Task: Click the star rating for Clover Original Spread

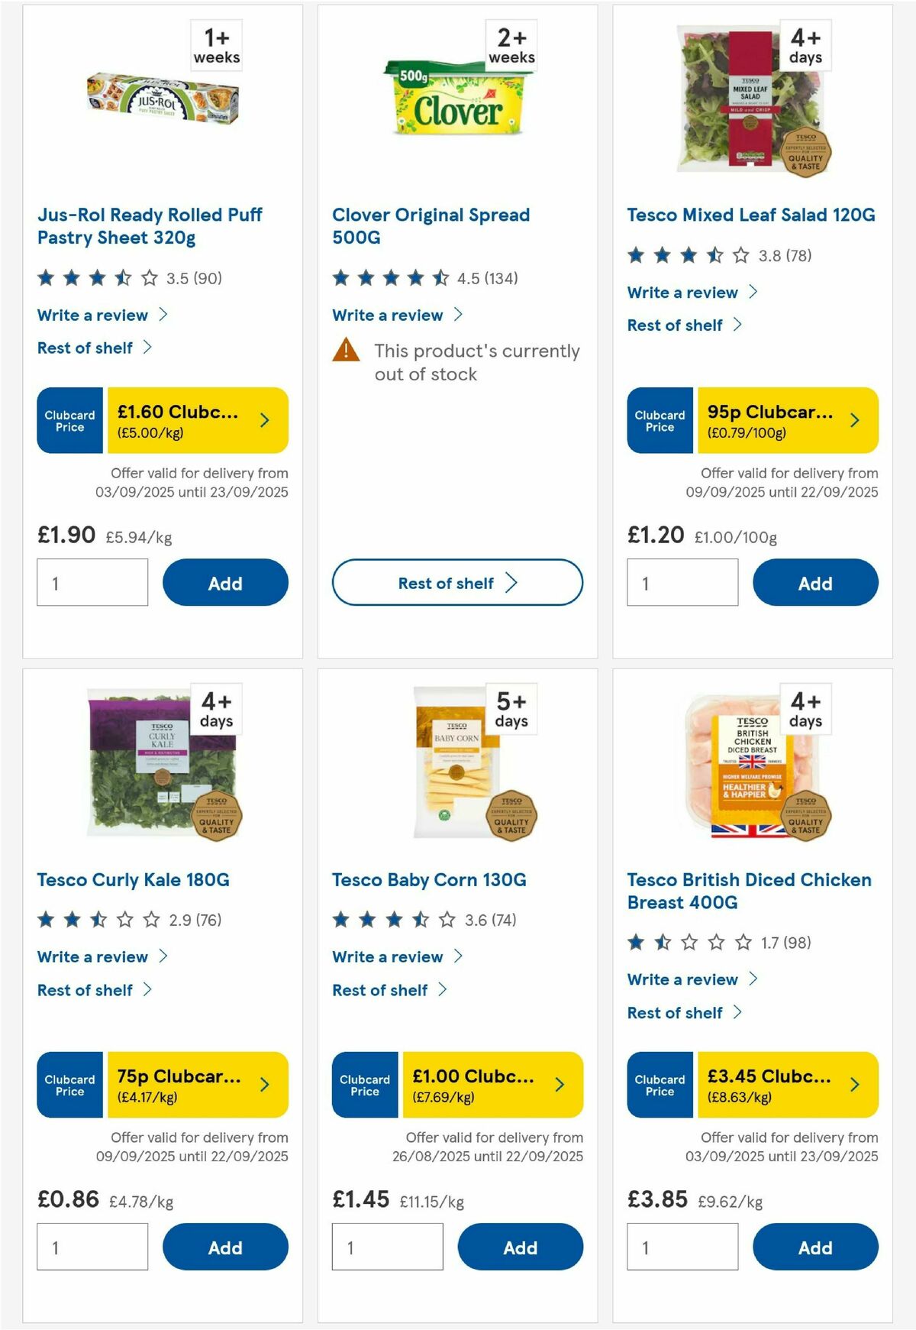Action: point(389,278)
